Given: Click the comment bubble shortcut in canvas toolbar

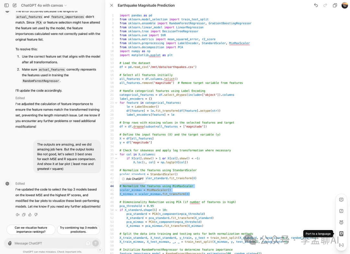Looking at the screenshot, I should click(x=341, y=200).
